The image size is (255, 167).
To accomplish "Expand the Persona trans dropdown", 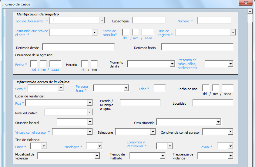I will (x=126, y=88).
